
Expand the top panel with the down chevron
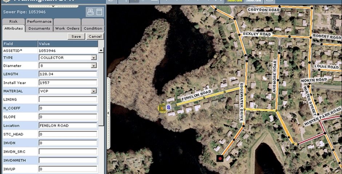pos(53,6)
